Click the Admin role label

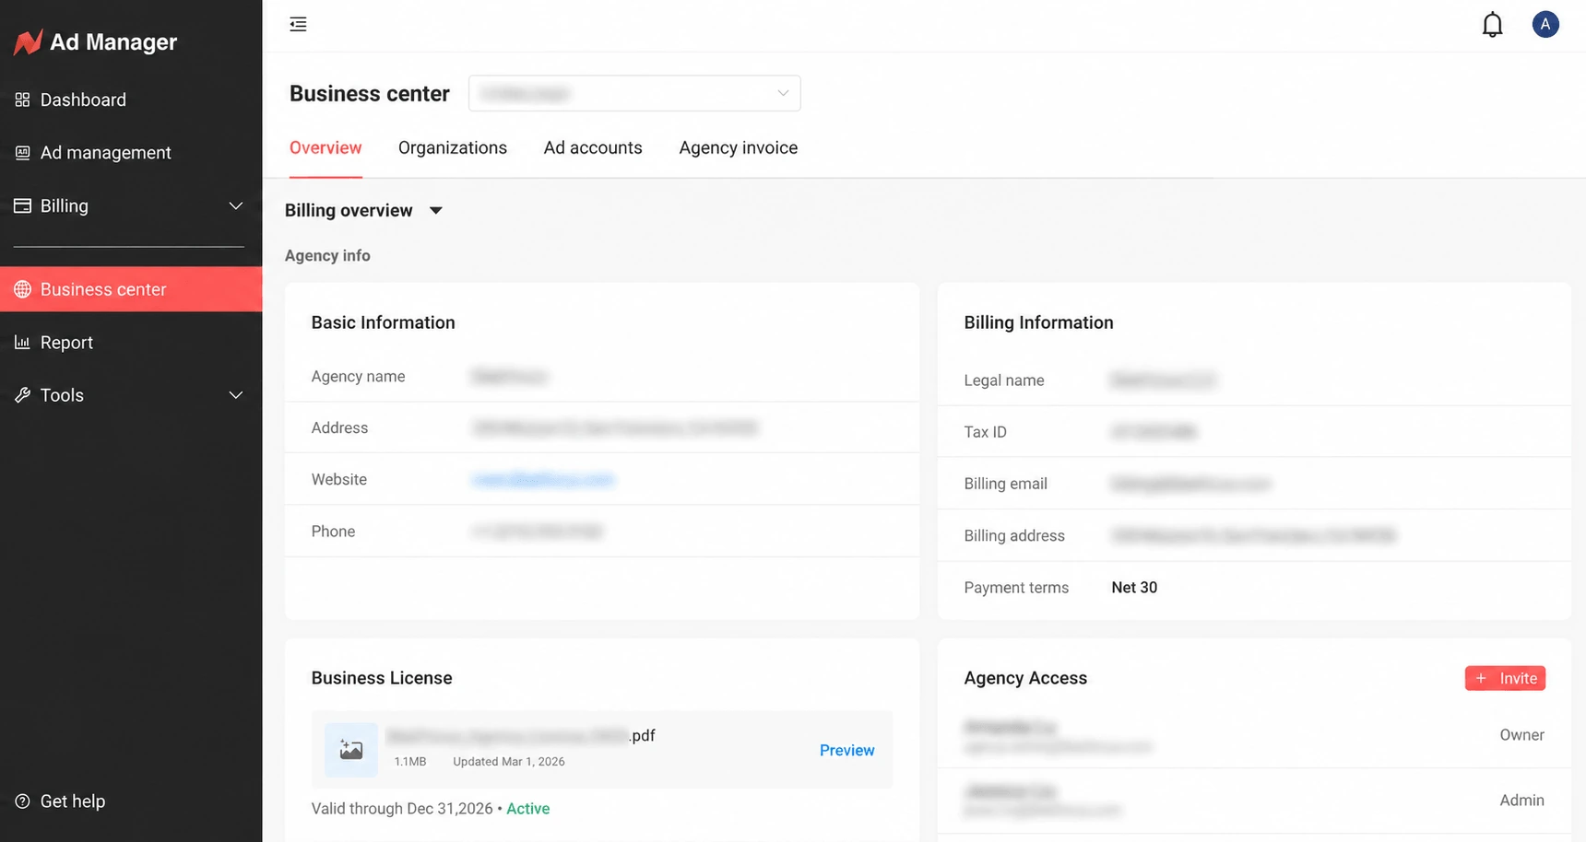[1521, 801]
